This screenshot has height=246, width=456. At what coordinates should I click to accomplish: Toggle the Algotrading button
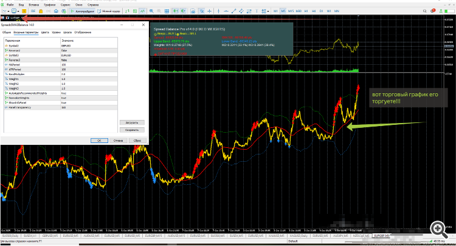[x=83, y=11]
